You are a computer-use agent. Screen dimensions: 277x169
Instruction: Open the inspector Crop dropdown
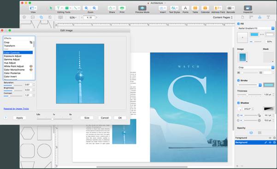pyautogui.click(x=256, y=67)
